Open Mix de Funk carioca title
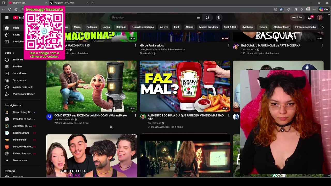 coord(152,46)
